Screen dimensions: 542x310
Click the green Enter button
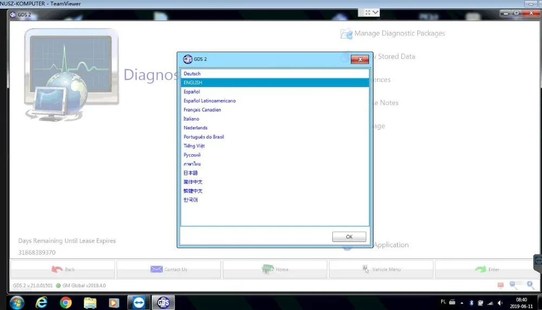coord(487,269)
